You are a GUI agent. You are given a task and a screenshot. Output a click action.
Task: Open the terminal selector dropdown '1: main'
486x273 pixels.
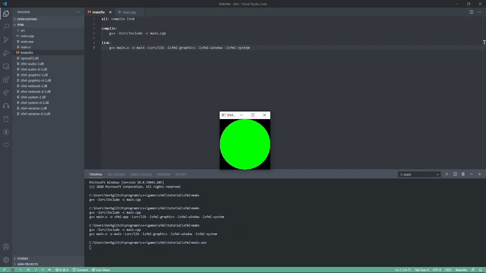click(x=420, y=174)
